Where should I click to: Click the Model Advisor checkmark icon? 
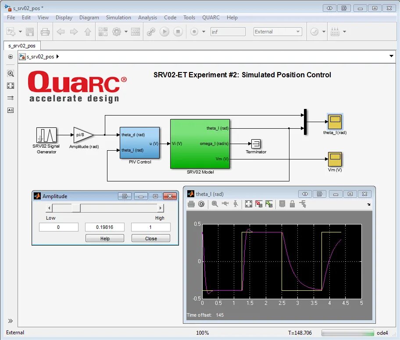coord(314,32)
